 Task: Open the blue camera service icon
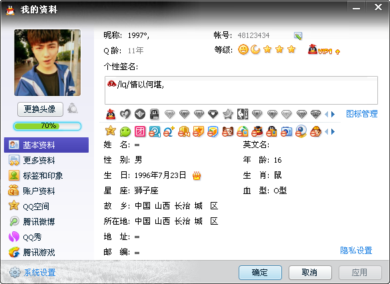coord(286,131)
